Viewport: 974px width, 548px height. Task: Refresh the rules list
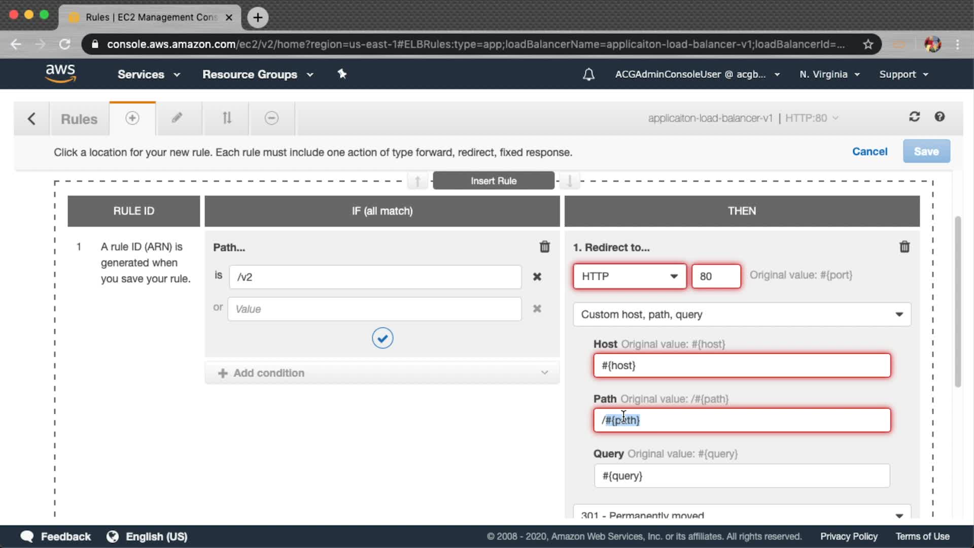(x=914, y=117)
